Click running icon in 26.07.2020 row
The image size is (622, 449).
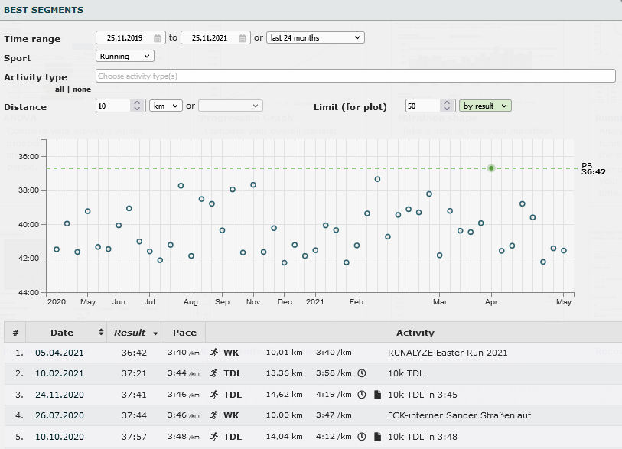pyautogui.click(x=213, y=415)
